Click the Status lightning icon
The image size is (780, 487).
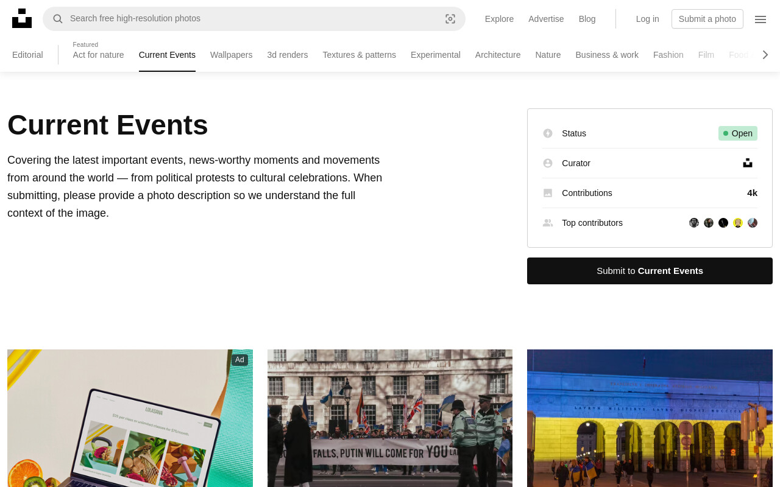point(548,133)
